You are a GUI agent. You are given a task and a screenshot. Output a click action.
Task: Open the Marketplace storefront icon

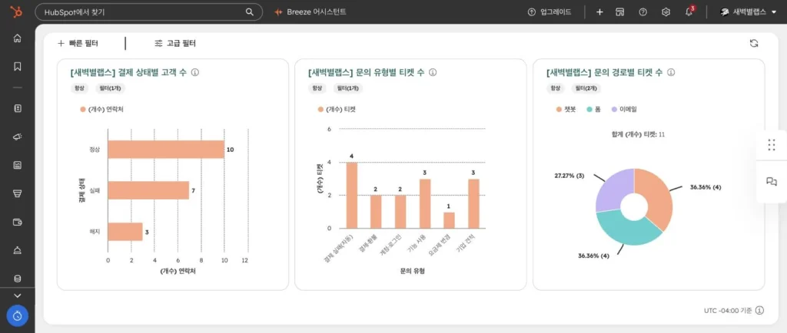(620, 12)
